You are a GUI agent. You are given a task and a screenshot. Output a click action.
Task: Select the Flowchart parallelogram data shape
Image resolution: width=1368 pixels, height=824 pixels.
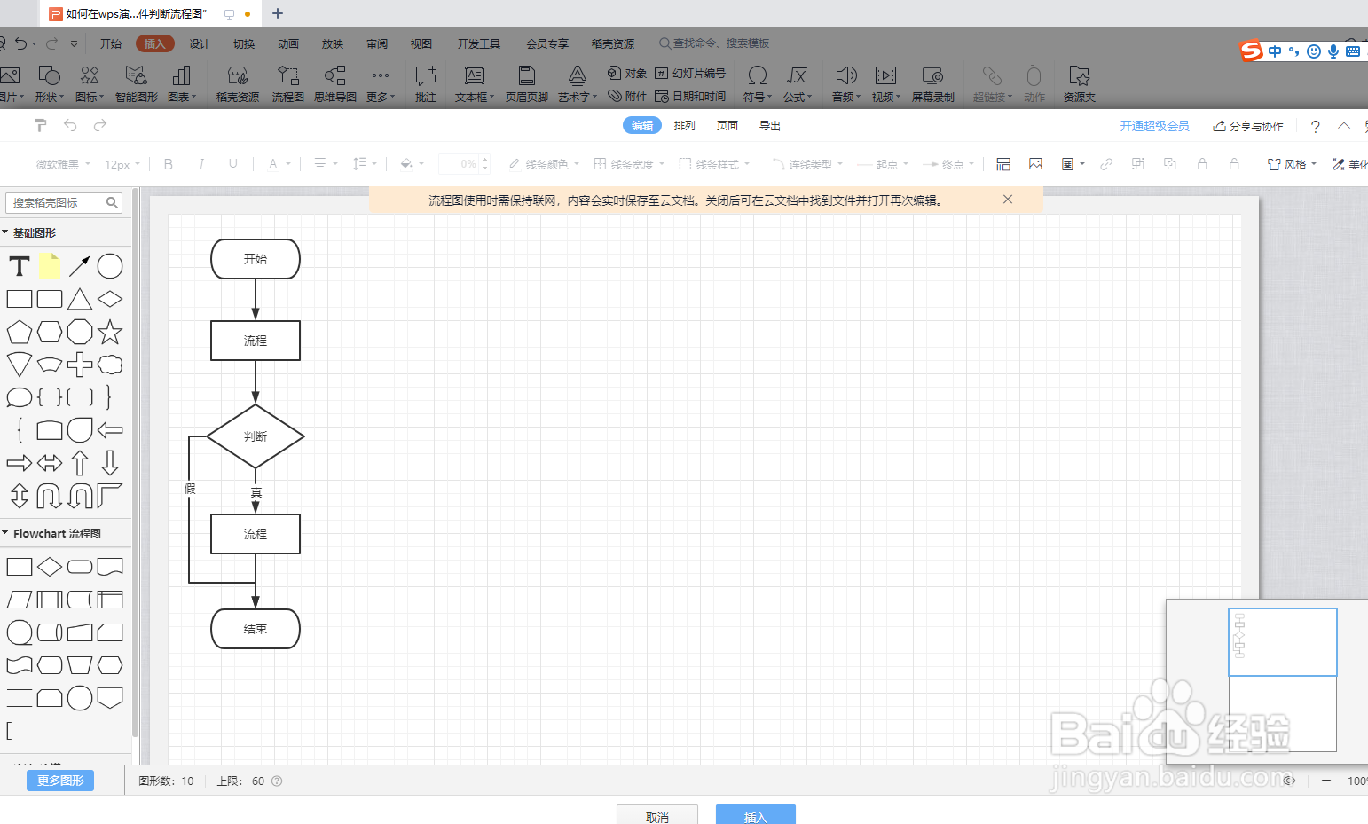coord(20,600)
